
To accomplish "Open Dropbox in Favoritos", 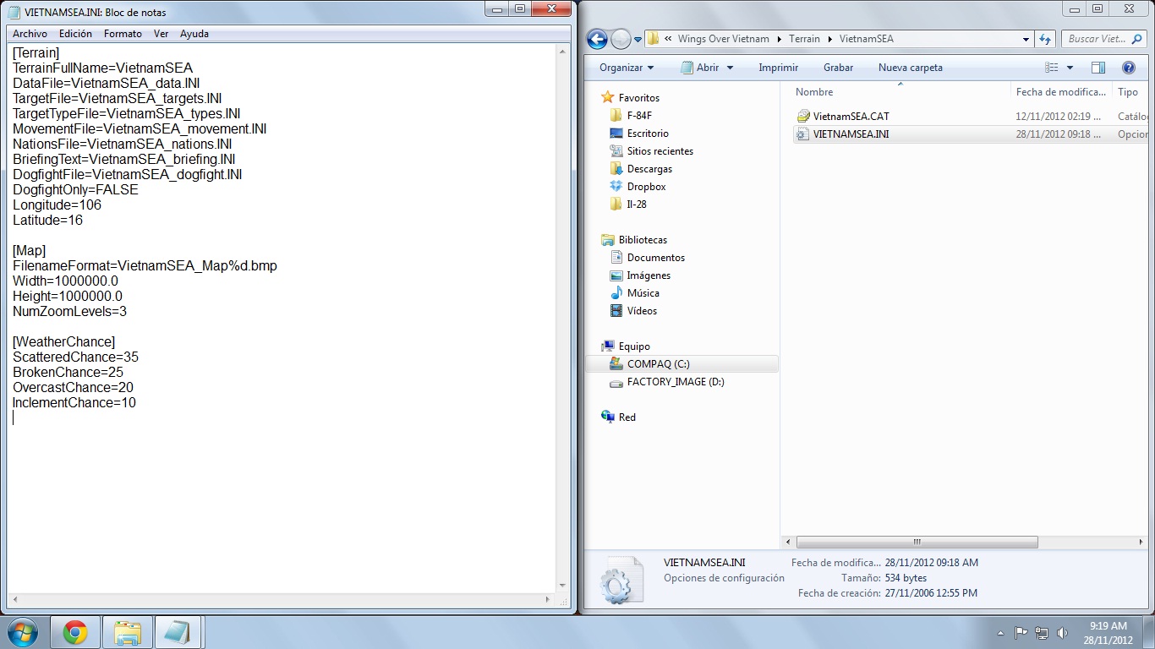I will [x=646, y=187].
